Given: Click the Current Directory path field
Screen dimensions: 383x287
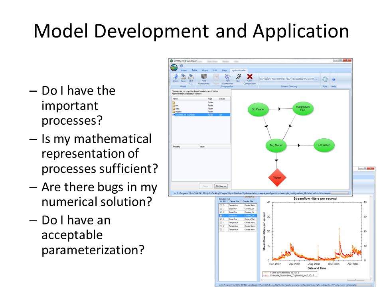Looking at the screenshot, I should [287, 79].
